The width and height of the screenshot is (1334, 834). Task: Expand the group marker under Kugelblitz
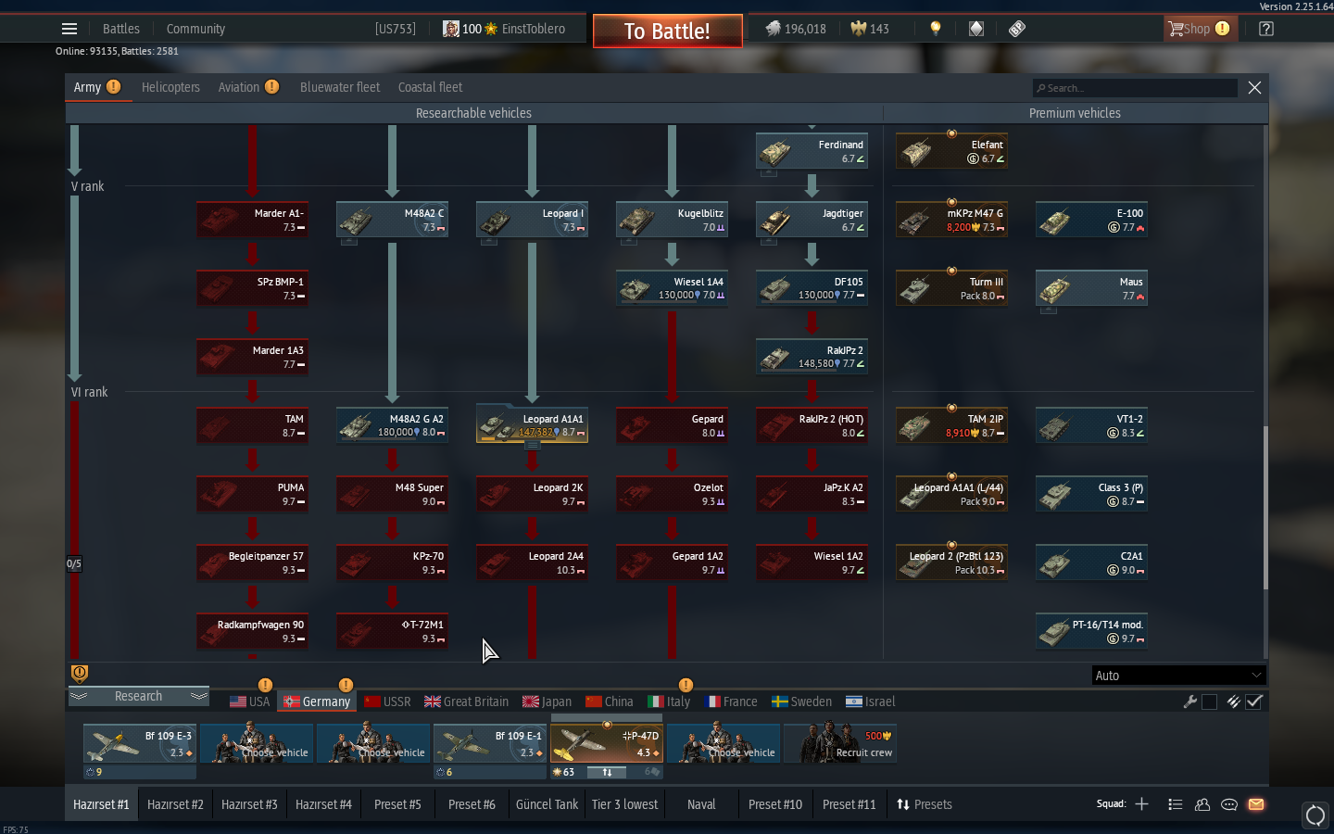[x=629, y=242]
